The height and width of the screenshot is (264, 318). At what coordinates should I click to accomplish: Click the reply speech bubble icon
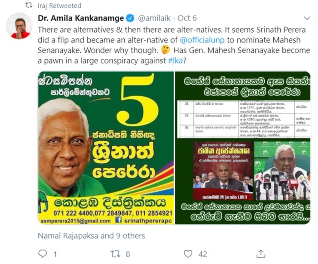tap(43, 254)
